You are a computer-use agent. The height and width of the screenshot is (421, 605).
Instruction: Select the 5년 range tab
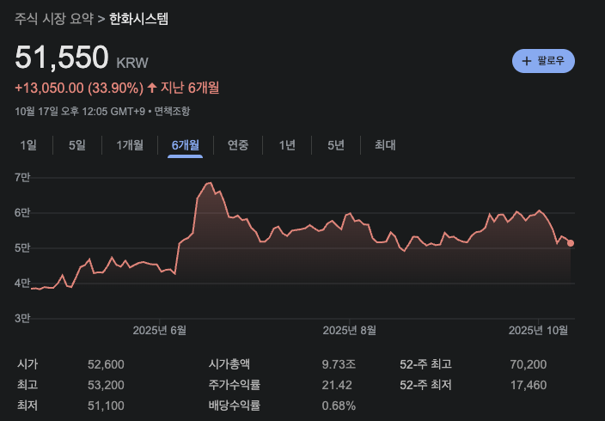pos(335,145)
